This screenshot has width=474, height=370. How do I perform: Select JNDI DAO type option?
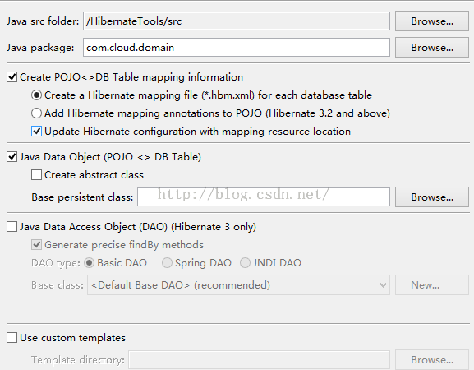coord(245,263)
